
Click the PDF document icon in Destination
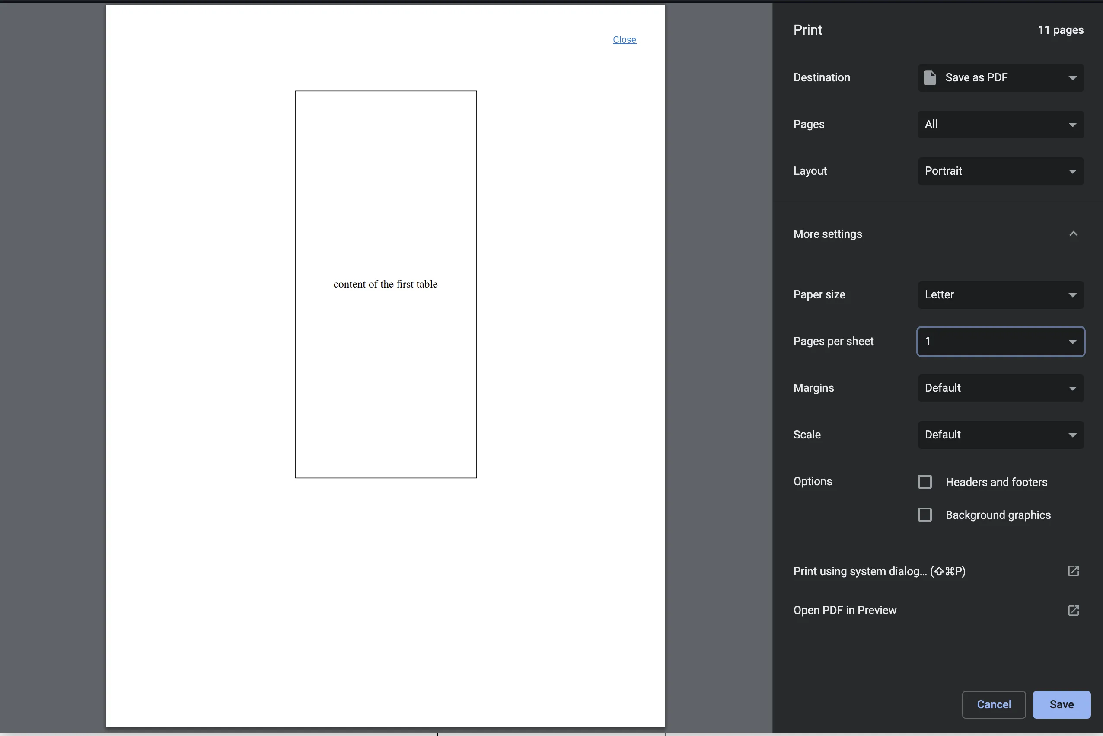pyautogui.click(x=929, y=77)
